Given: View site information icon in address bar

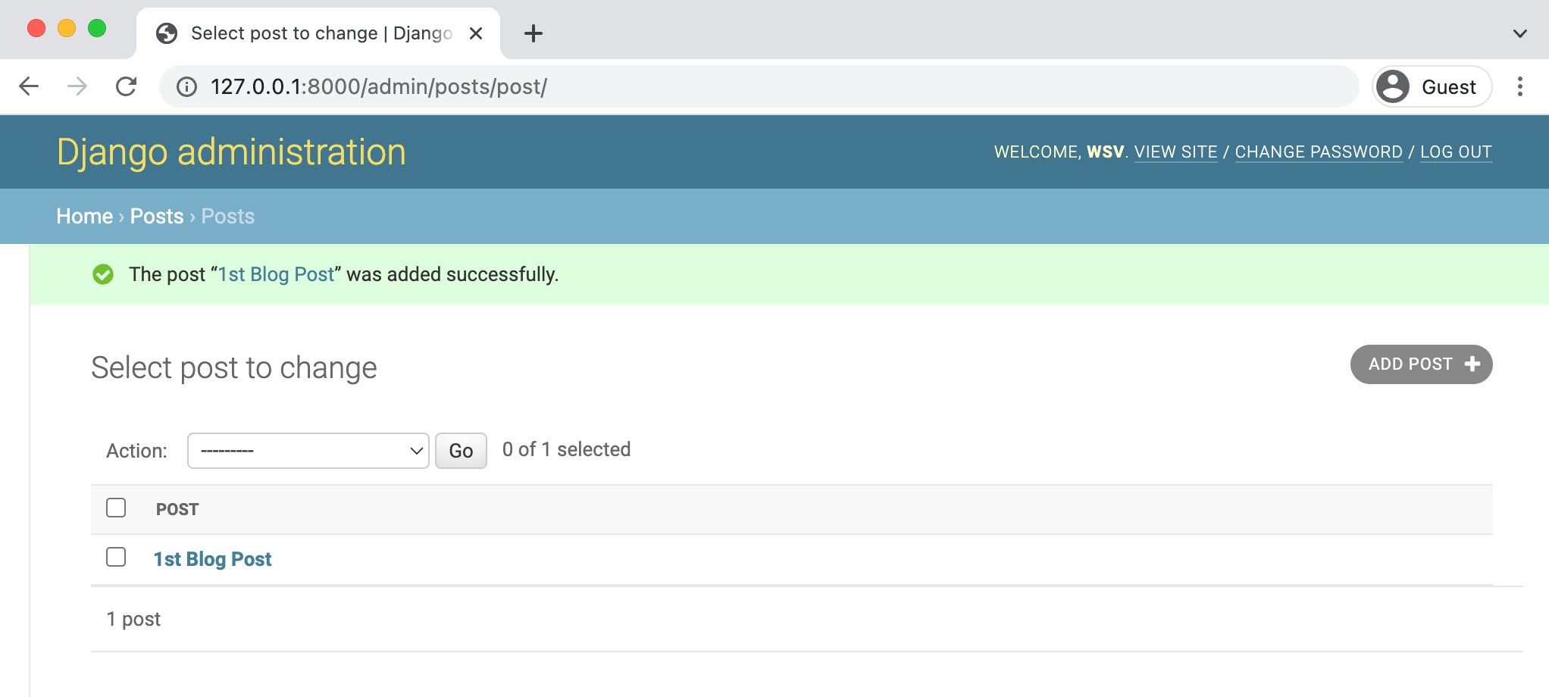Looking at the screenshot, I should pos(186,87).
